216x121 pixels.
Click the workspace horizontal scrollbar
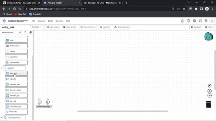[x=123, y=111]
